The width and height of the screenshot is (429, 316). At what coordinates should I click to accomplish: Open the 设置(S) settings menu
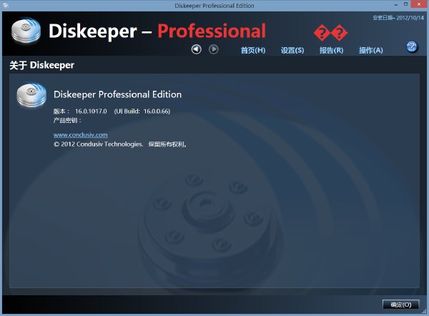(292, 50)
